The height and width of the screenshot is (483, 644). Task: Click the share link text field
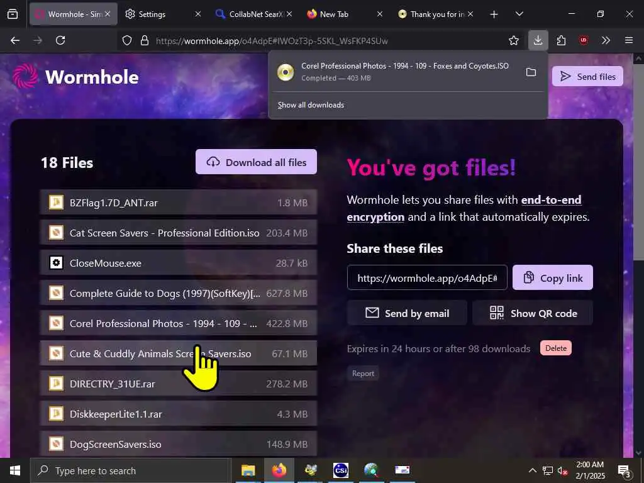(427, 277)
